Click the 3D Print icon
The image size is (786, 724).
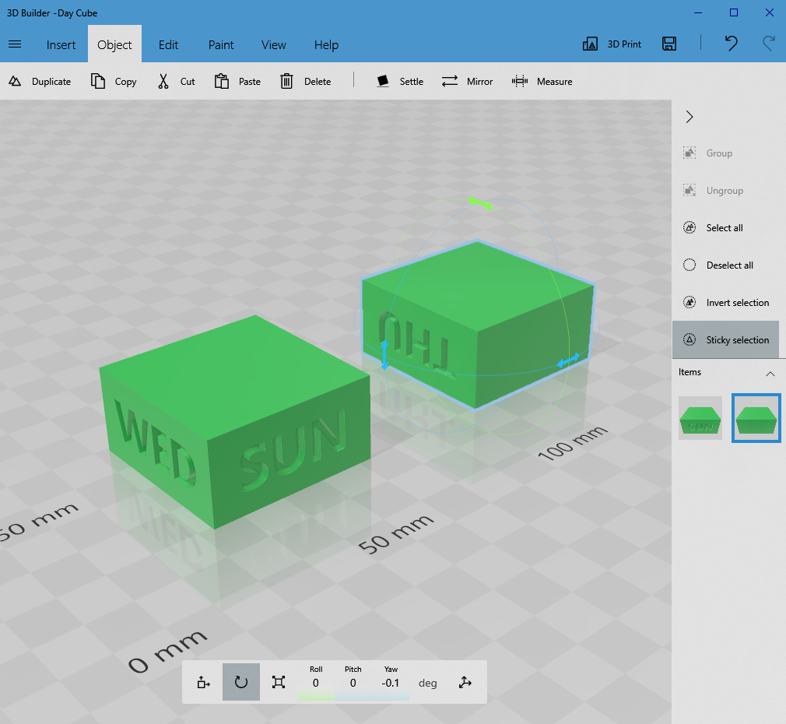(x=589, y=44)
